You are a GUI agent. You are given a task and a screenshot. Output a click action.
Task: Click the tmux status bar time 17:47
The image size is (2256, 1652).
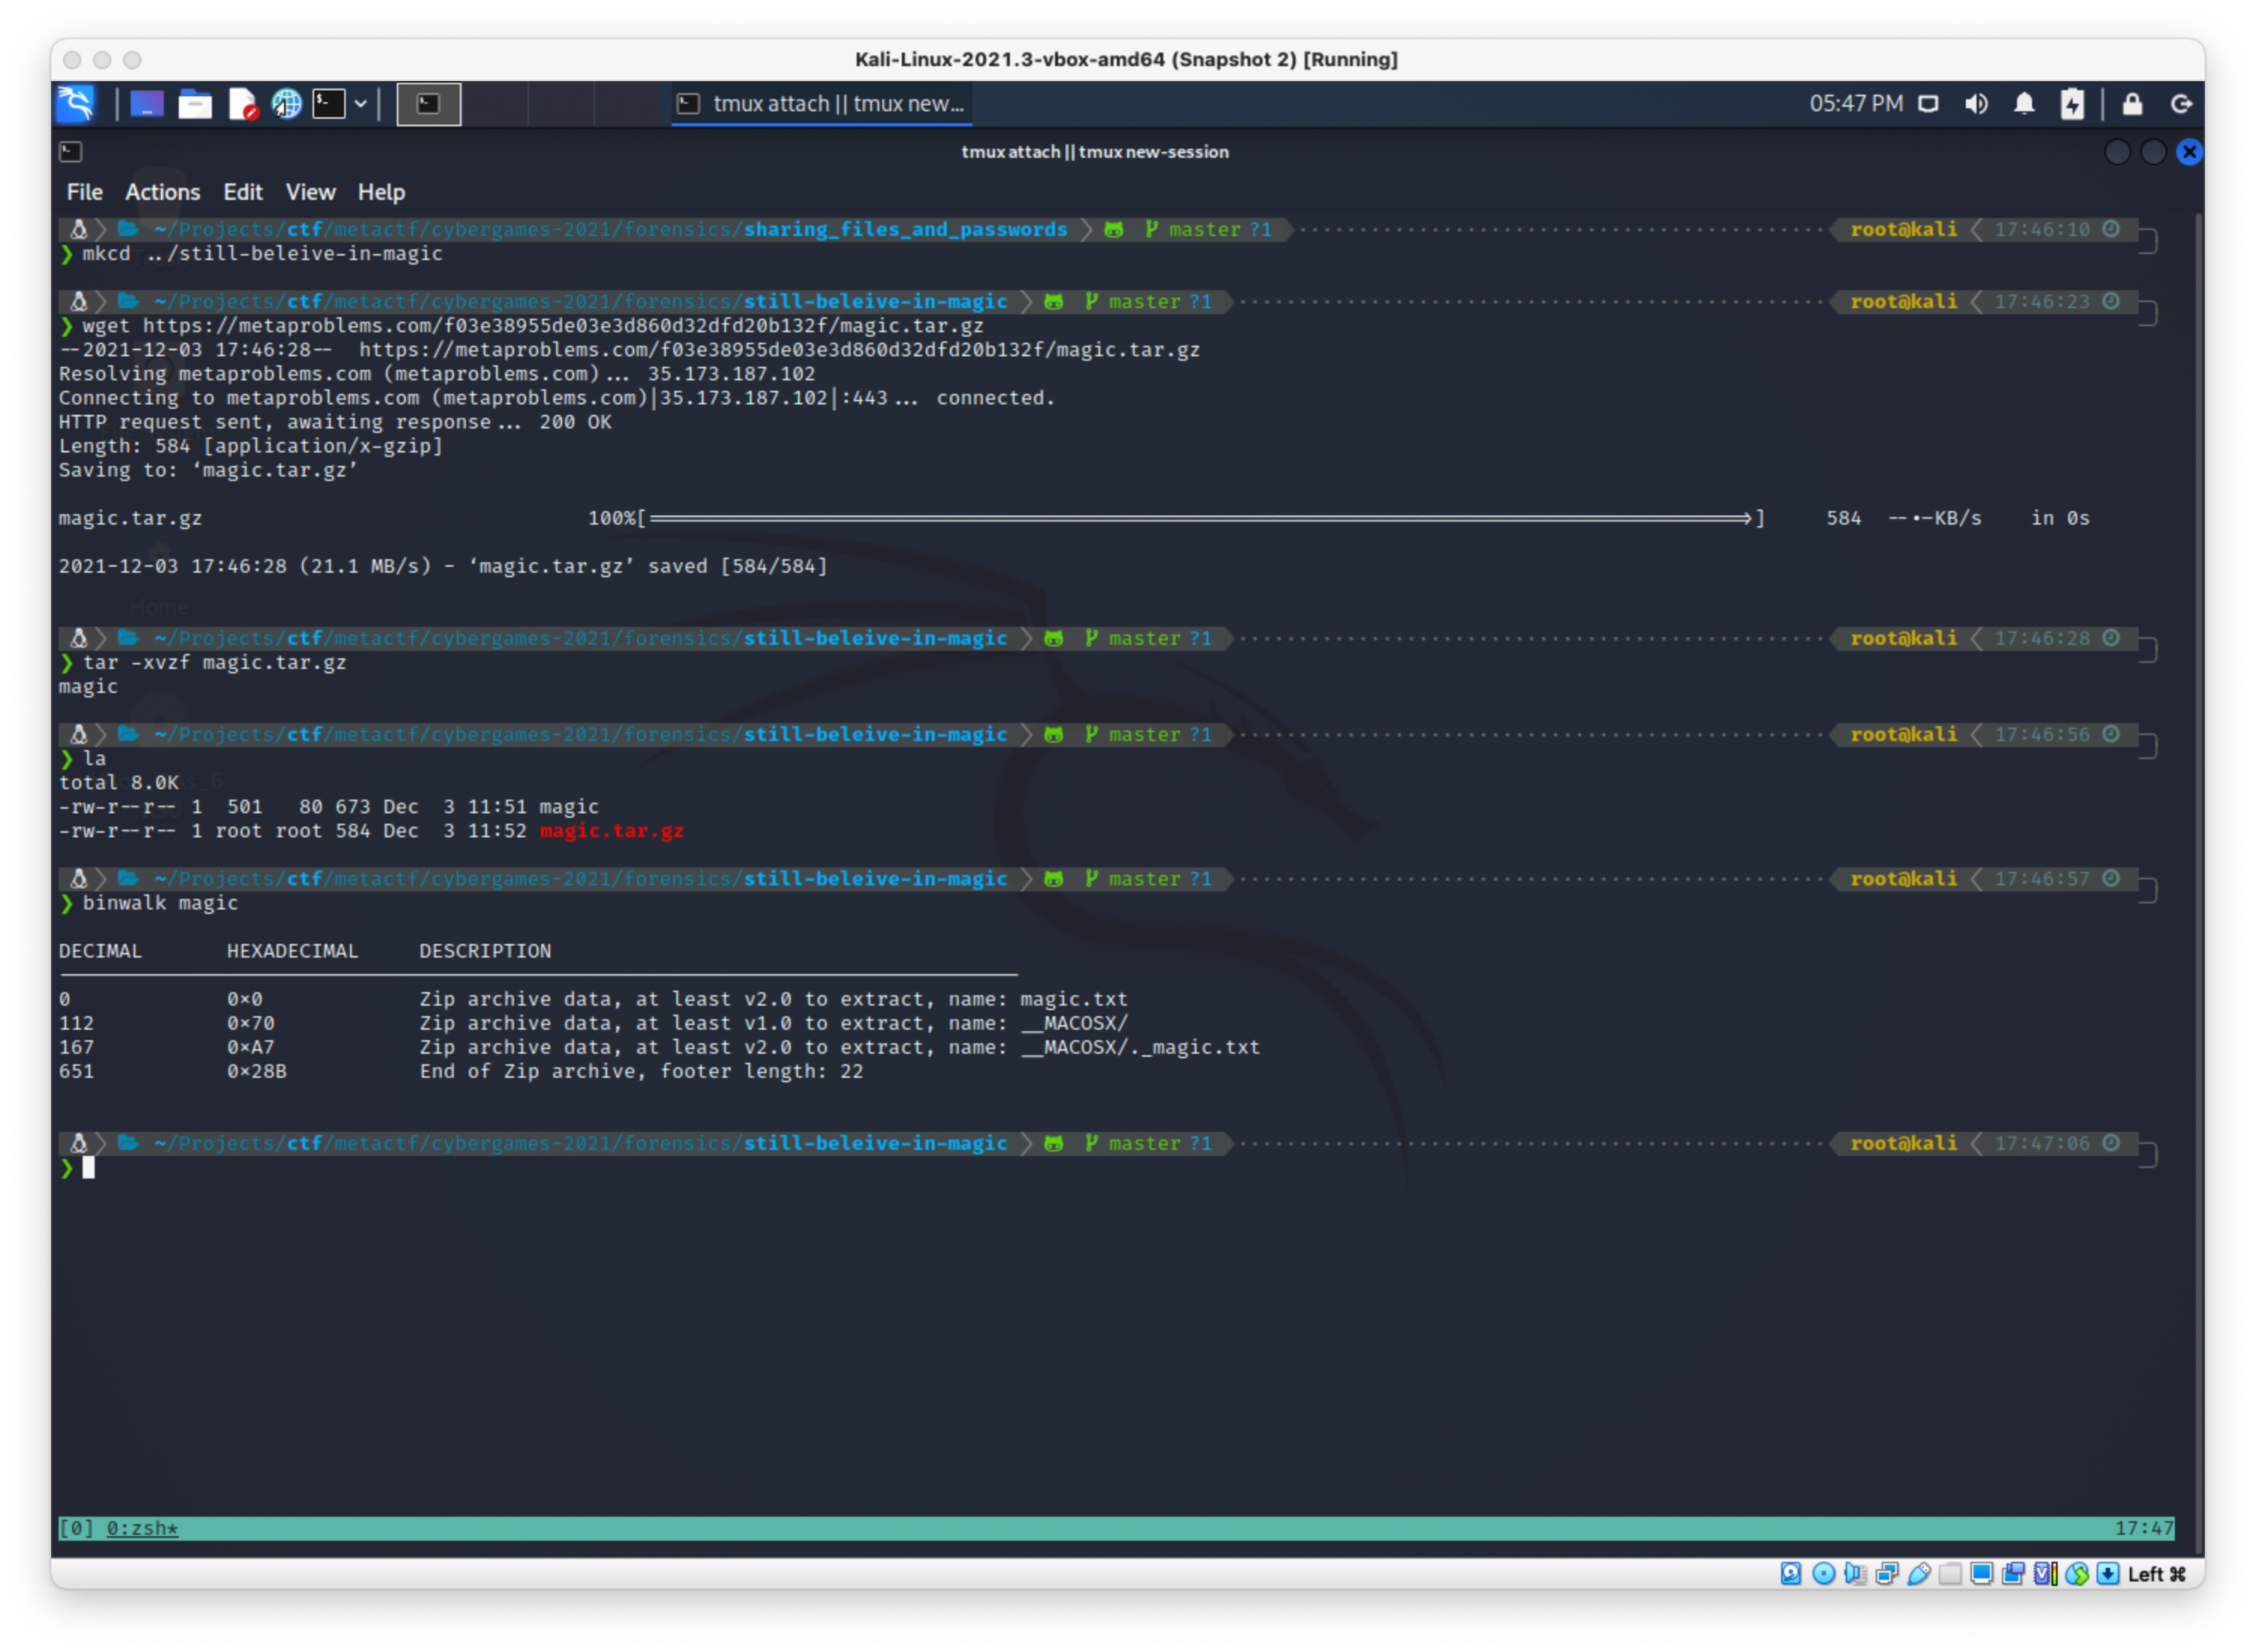tap(2143, 1528)
